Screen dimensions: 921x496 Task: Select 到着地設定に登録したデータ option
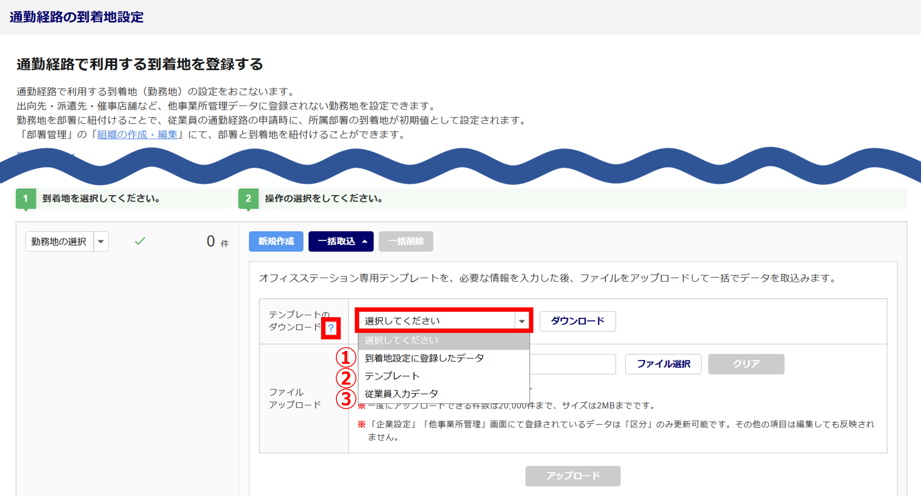point(424,358)
